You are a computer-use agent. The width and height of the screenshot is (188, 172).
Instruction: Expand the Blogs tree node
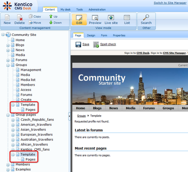[8, 45]
